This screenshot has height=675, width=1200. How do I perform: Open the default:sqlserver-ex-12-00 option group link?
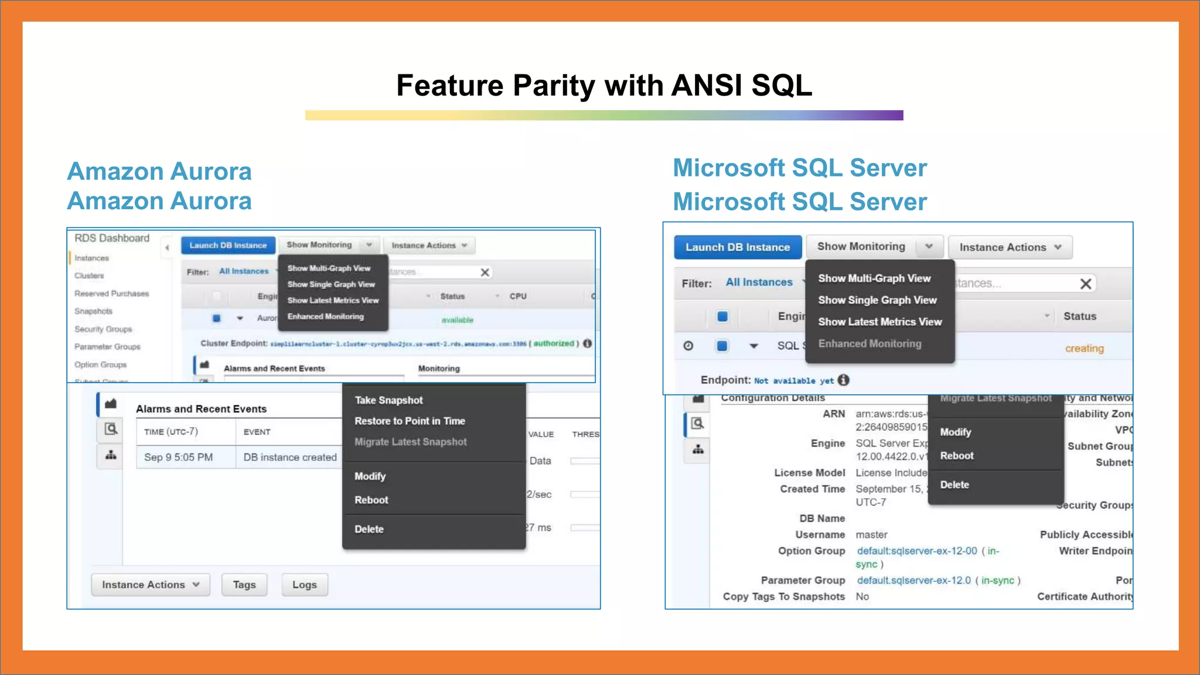917,551
